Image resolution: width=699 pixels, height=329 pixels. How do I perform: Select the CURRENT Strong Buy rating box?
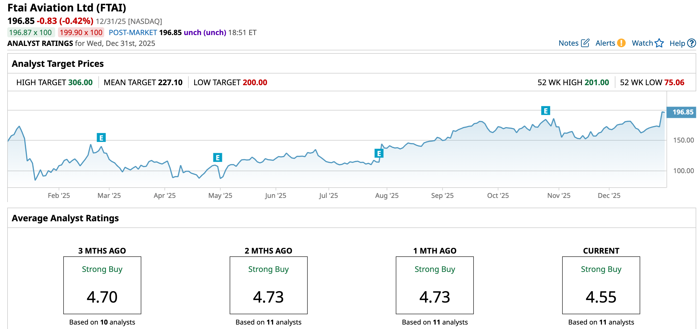[601, 285]
